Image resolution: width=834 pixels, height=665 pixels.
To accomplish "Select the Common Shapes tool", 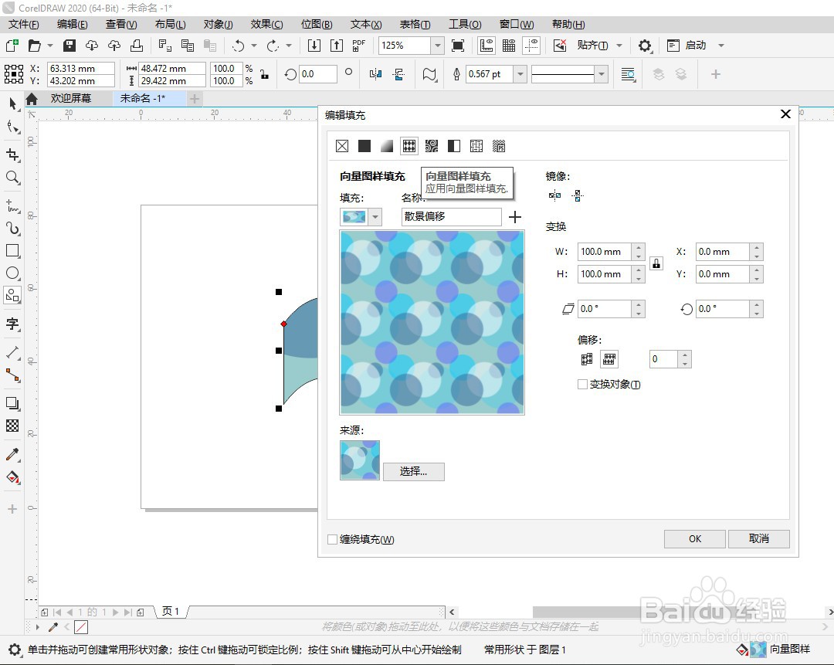I will pyautogui.click(x=13, y=295).
